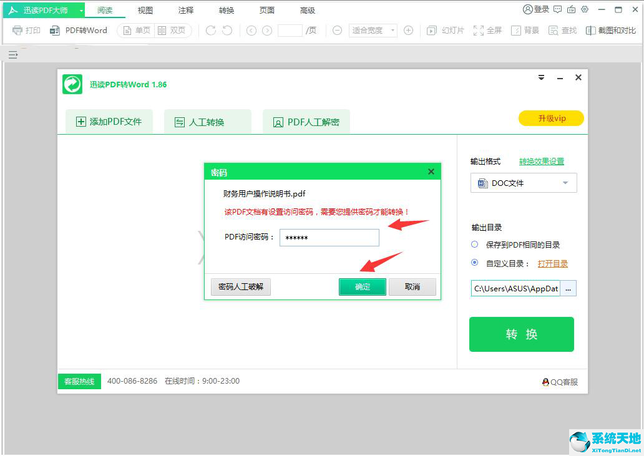Open the 适合宽度 zoom dropdown
The width and height of the screenshot is (644, 456).
(x=373, y=29)
